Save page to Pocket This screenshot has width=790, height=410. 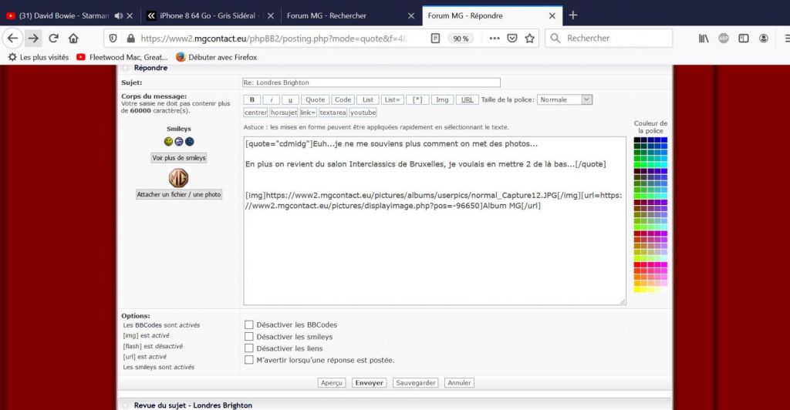point(512,39)
